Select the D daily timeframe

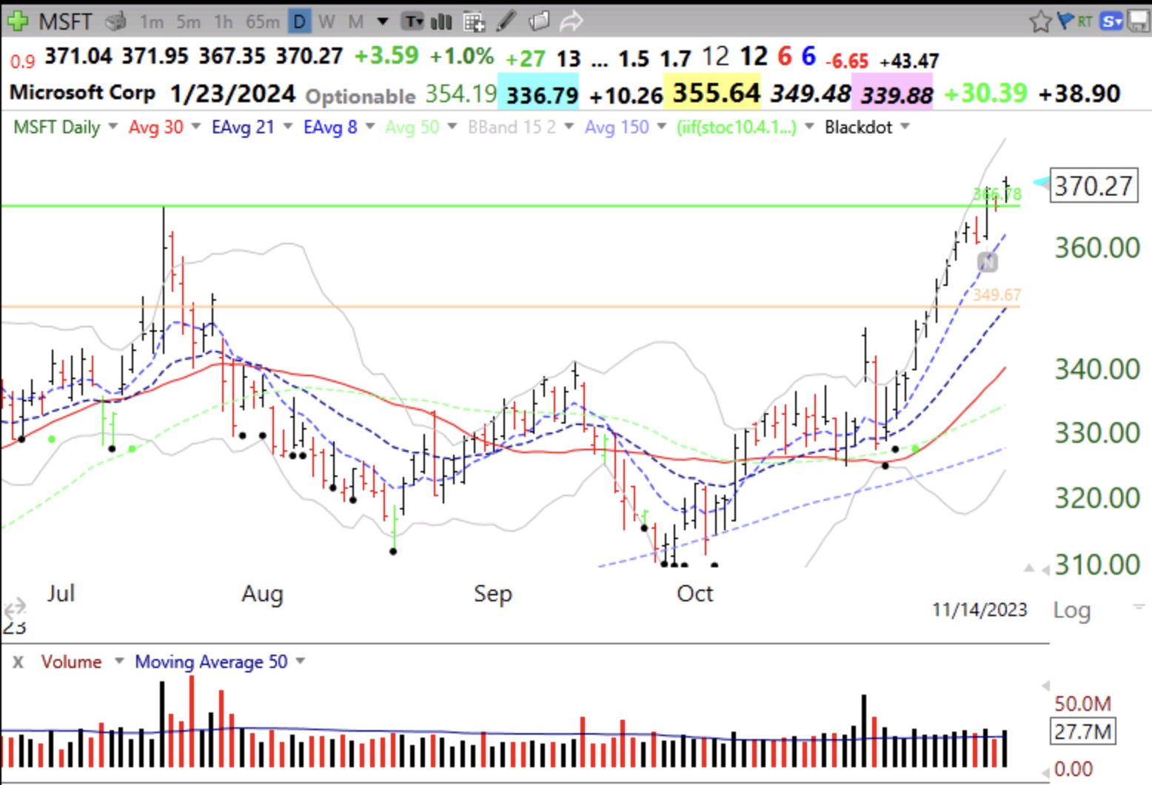coord(300,22)
